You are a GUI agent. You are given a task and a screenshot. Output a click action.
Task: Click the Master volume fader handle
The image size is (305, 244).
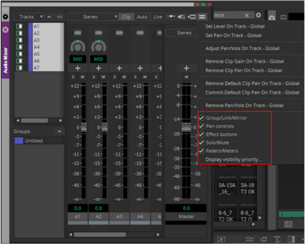click(x=186, y=127)
